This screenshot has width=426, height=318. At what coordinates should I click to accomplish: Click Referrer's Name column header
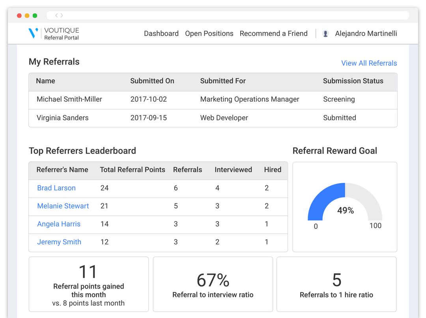coord(62,169)
